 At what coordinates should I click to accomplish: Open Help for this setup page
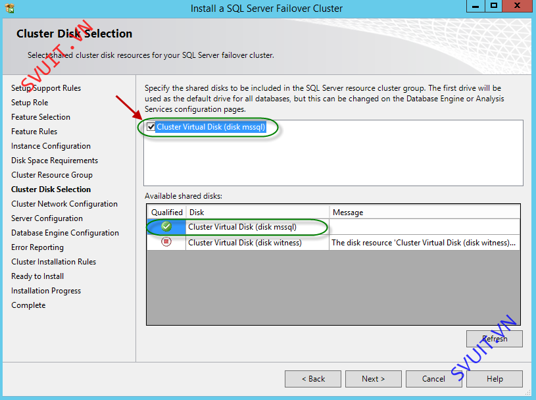[495, 379]
